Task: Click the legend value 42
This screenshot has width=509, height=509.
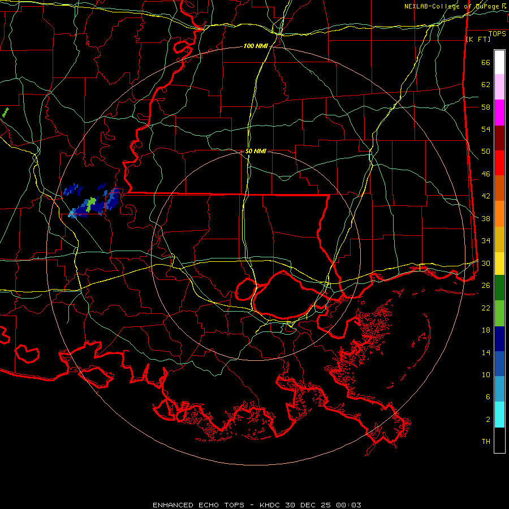Action: tap(486, 196)
